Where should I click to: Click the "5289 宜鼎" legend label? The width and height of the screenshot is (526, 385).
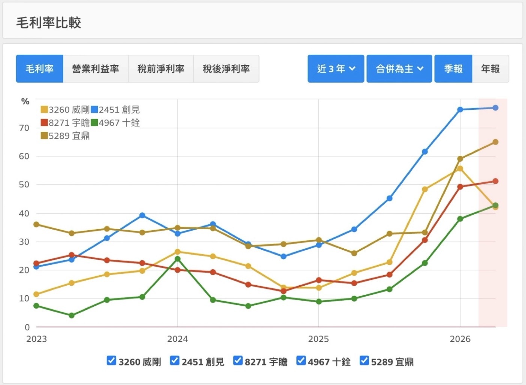(x=69, y=136)
